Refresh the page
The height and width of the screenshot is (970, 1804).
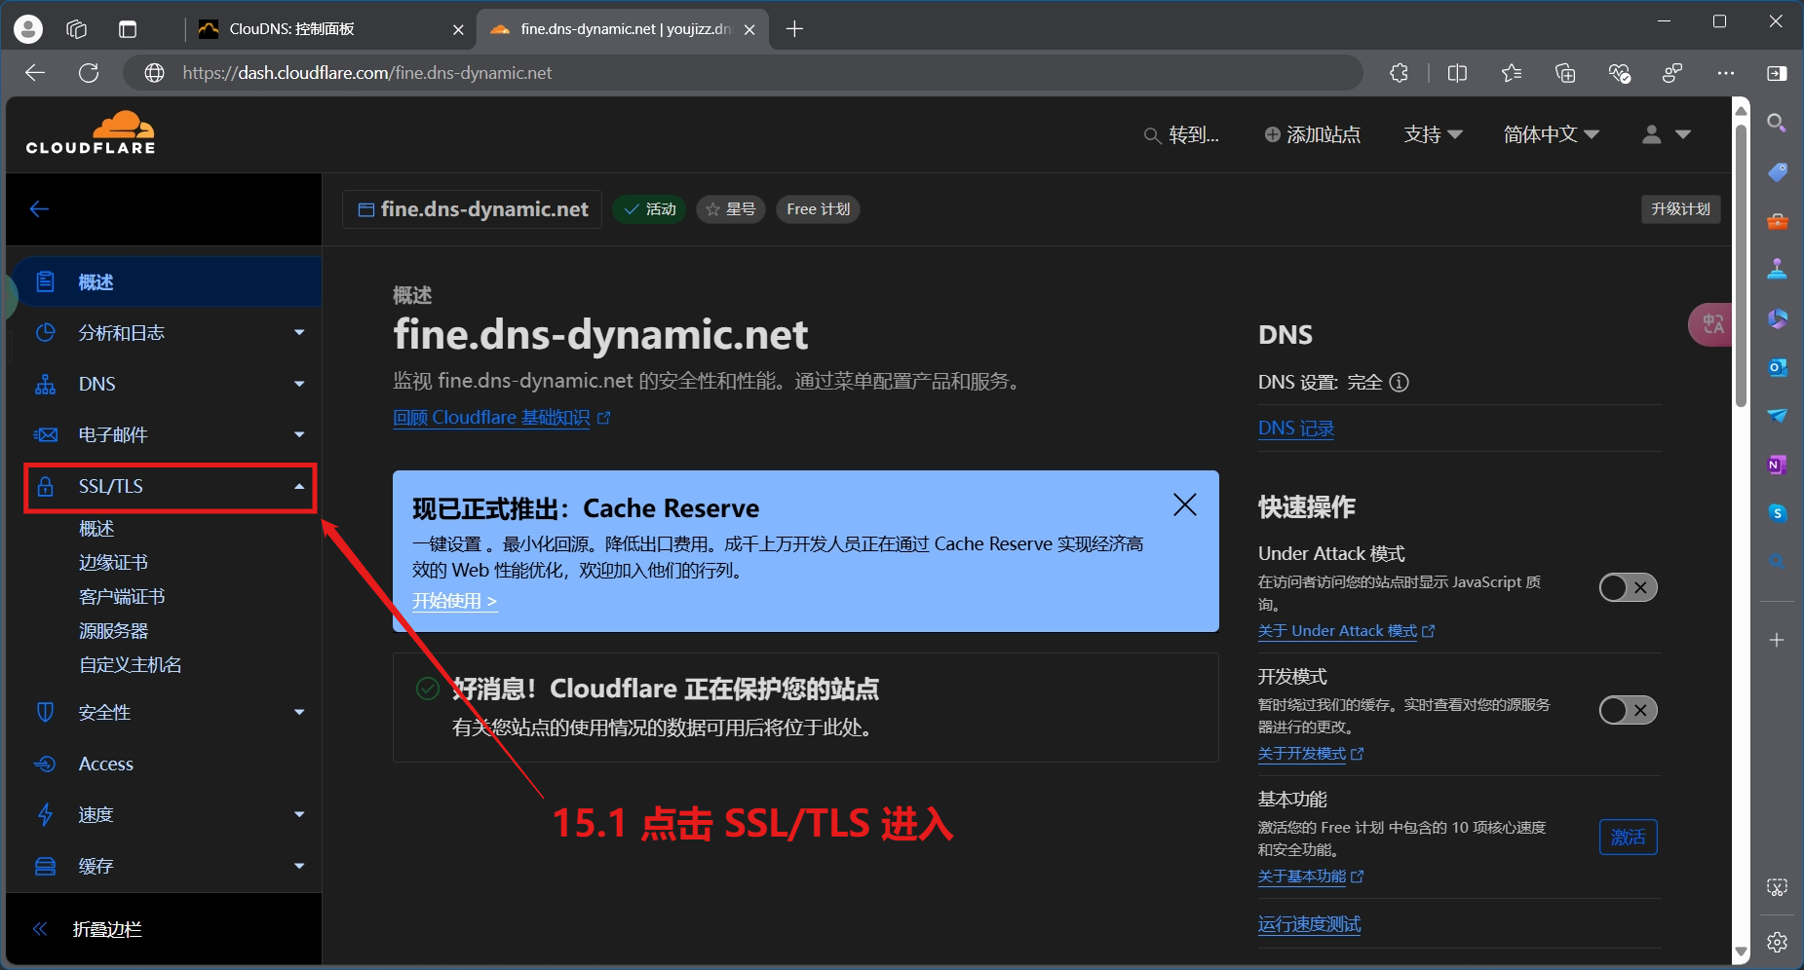coord(89,73)
